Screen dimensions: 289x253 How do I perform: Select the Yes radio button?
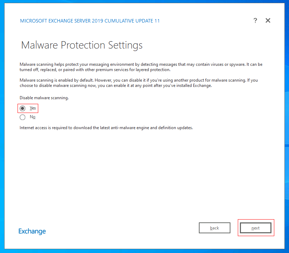coord(22,108)
